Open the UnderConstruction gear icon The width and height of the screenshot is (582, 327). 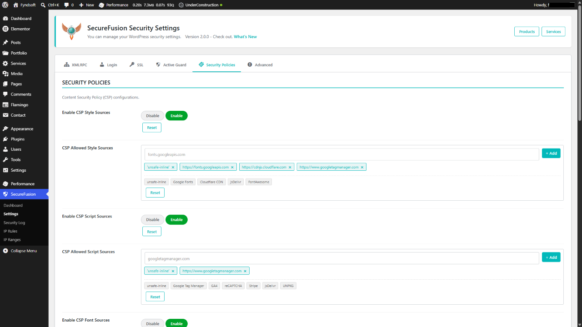181,5
